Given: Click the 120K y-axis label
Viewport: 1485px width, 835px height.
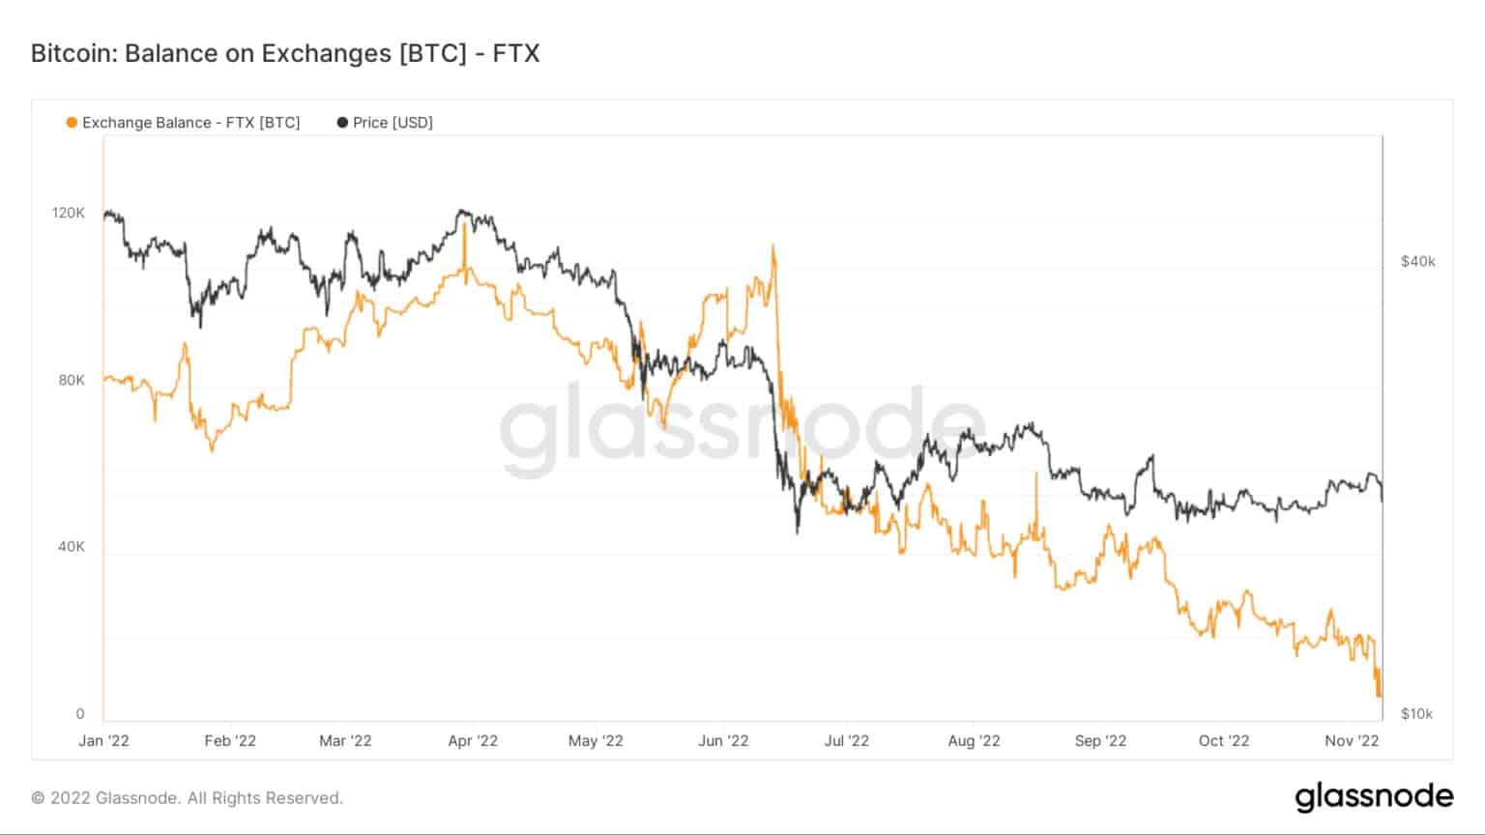Looking at the screenshot, I should coord(69,213).
